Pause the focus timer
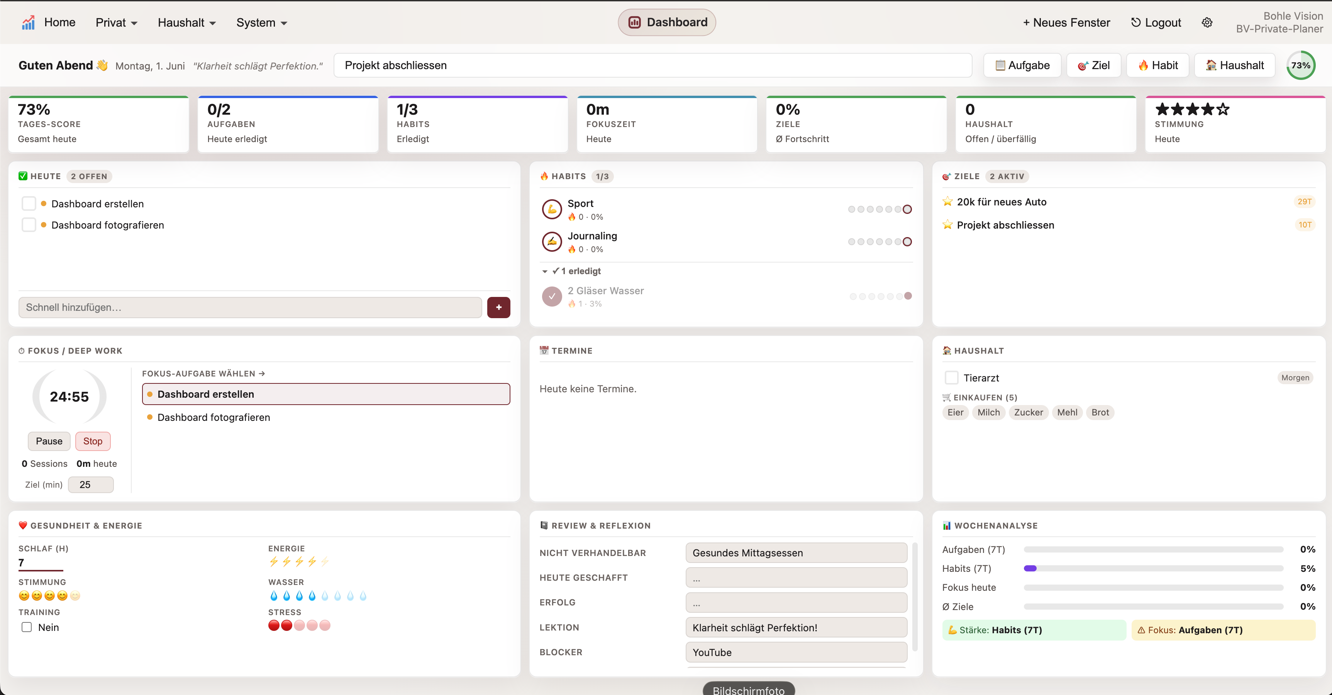Image resolution: width=1332 pixels, height=695 pixels. [x=49, y=441]
